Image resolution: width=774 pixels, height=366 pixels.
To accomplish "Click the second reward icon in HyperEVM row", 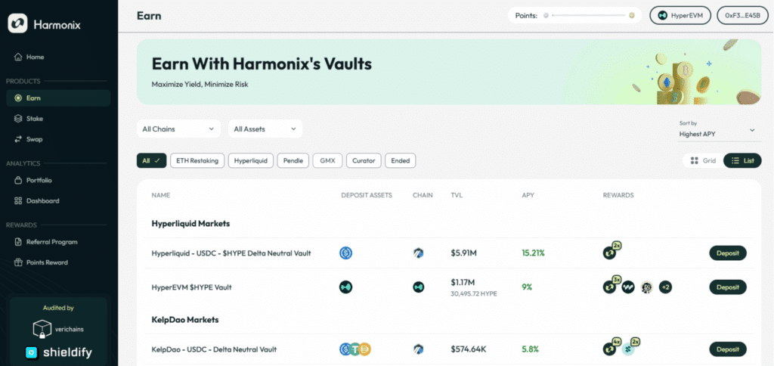I will (628, 287).
